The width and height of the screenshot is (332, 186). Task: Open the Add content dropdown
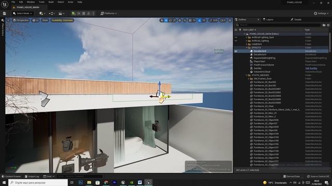[x=42, y=13]
